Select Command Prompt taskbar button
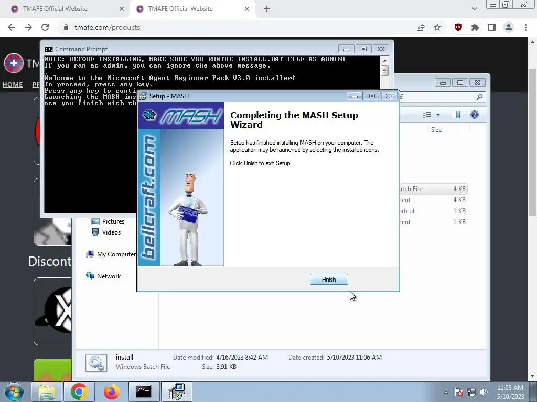This screenshot has height=402, width=537. (x=144, y=392)
